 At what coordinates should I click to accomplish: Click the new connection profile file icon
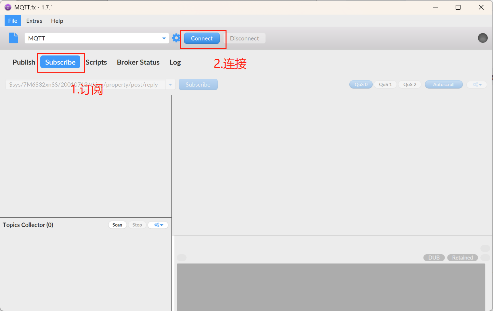[x=14, y=38]
